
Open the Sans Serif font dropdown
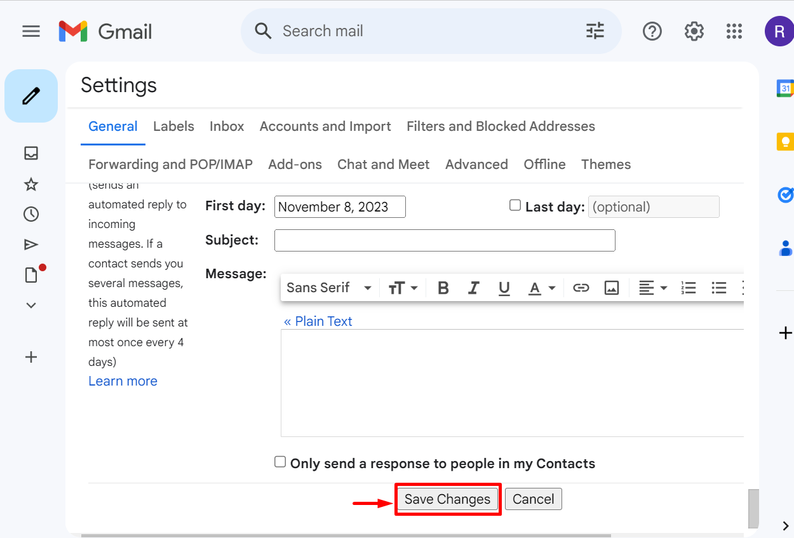click(x=328, y=288)
